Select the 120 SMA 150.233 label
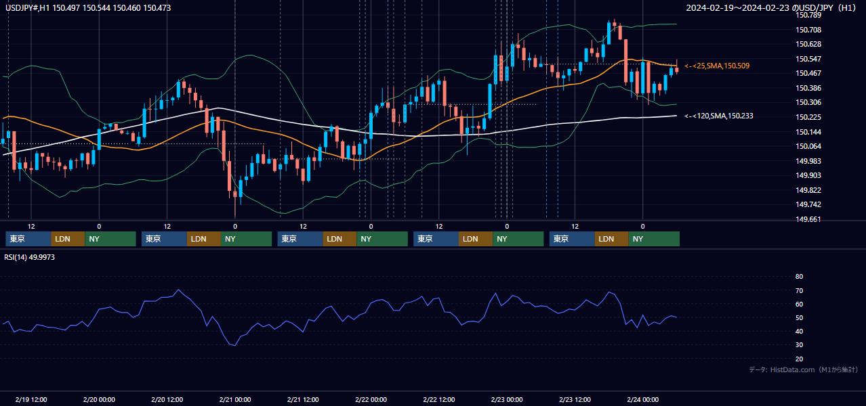The width and height of the screenshot is (866, 406). tap(719, 116)
